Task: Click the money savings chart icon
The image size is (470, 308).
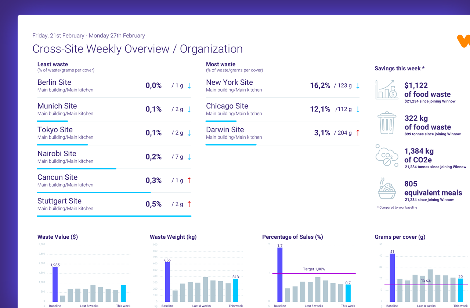Action: pos(387,90)
